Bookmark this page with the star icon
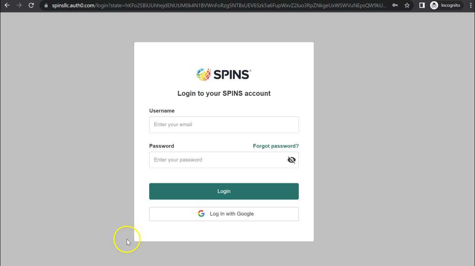The width and height of the screenshot is (475, 266). click(x=407, y=6)
